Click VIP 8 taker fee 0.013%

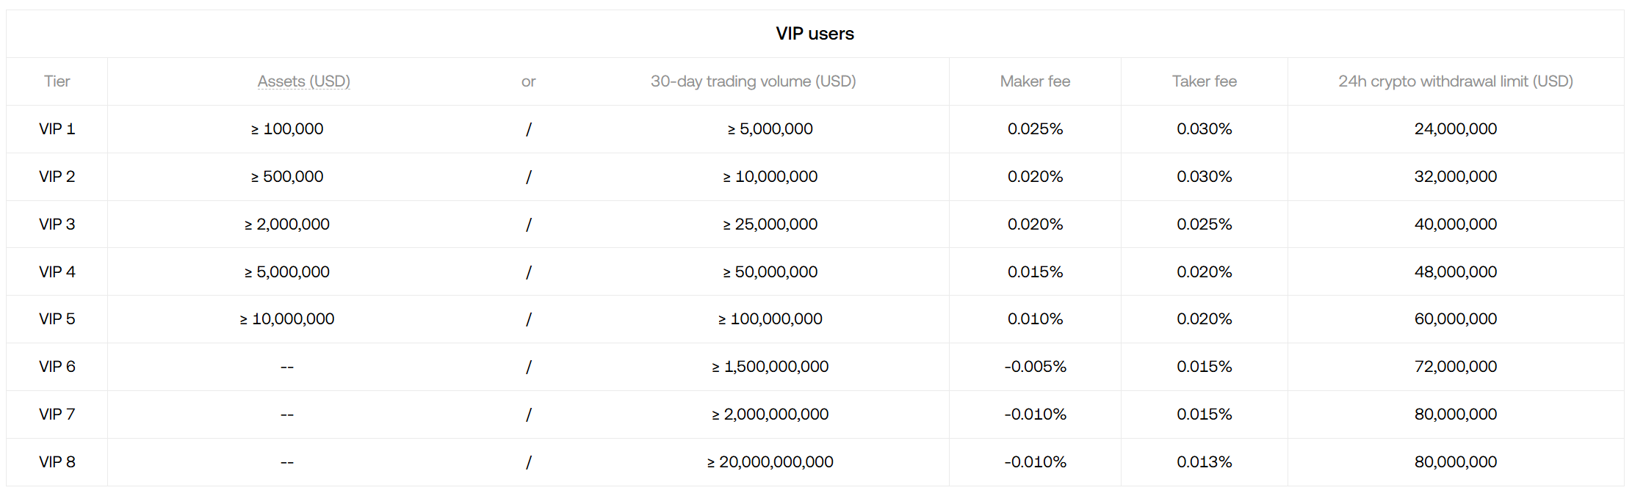(1204, 462)
